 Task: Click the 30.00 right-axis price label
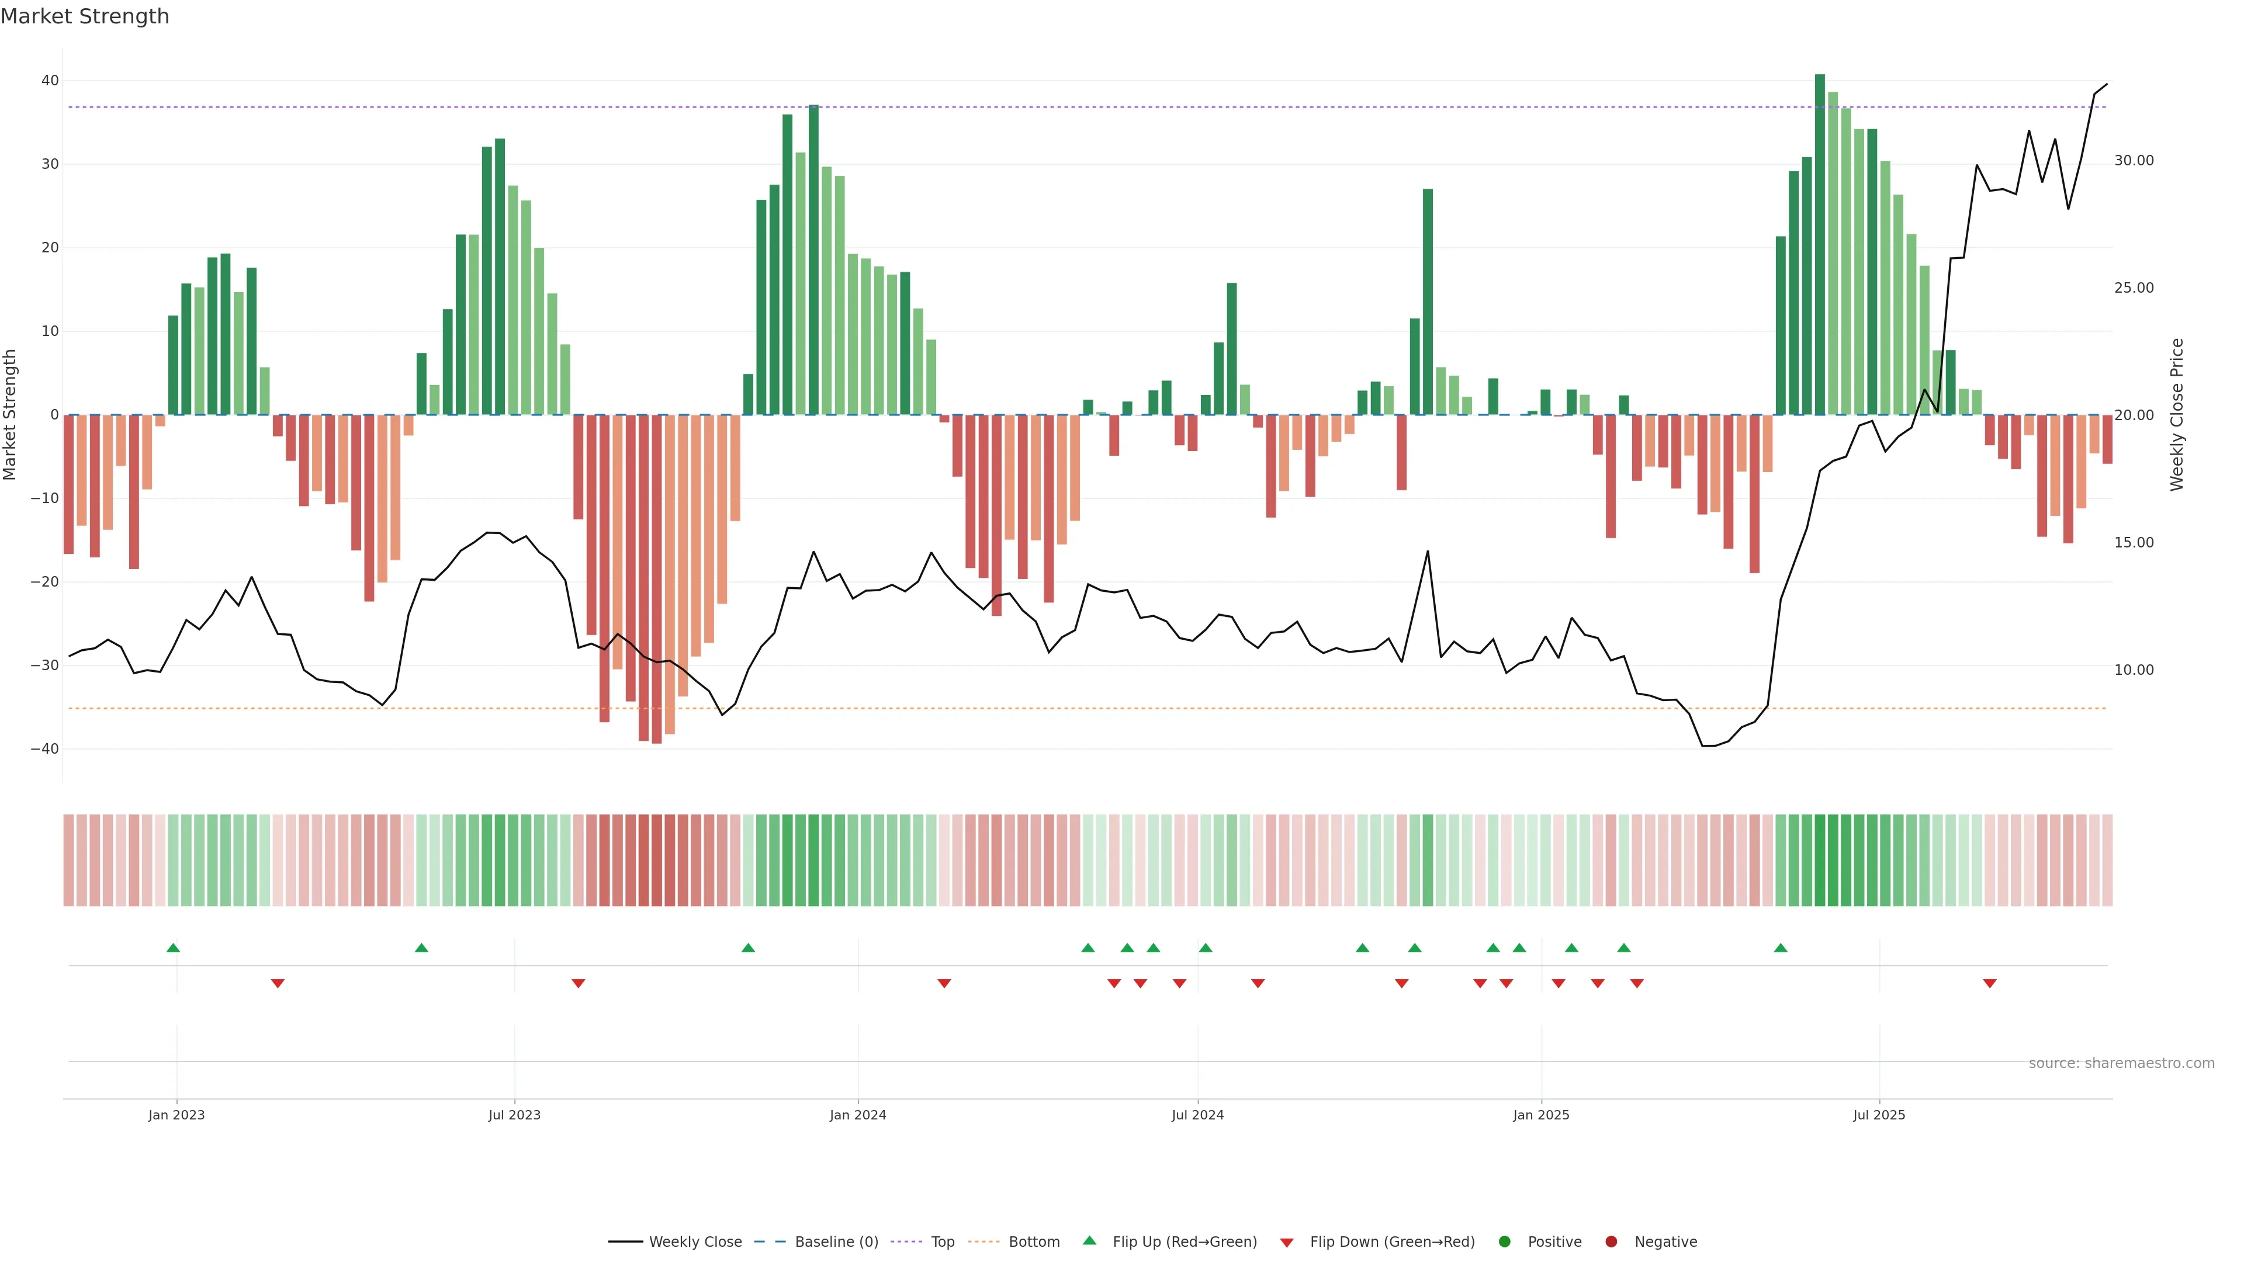(2134, 160)
